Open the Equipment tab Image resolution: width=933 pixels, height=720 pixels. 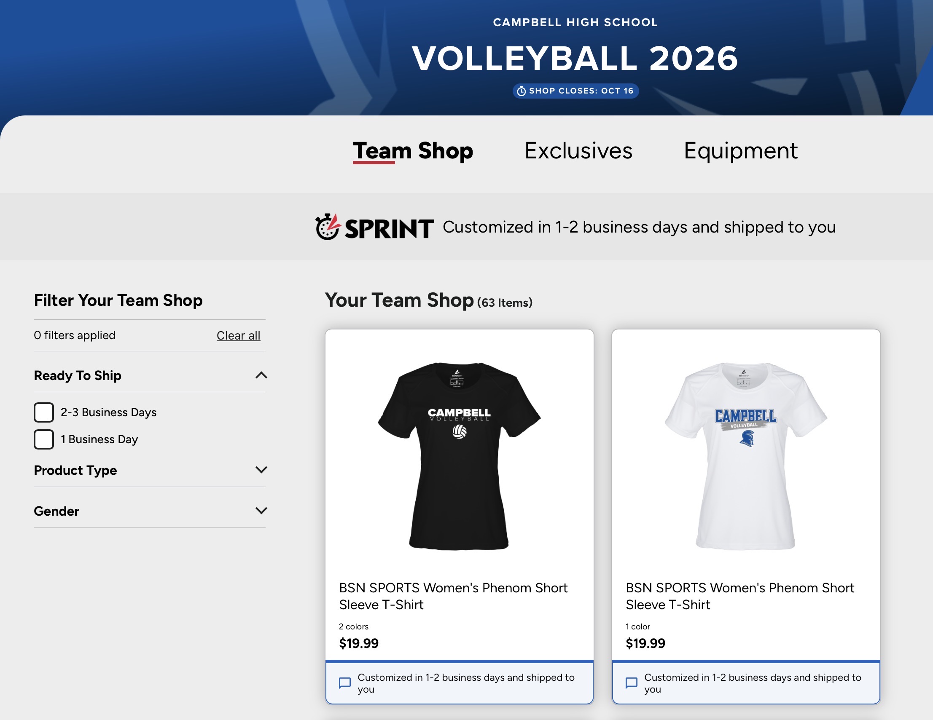[x=741, y=151]
